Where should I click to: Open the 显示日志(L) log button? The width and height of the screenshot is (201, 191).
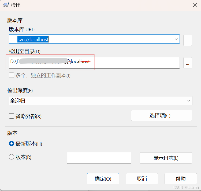pyautogui.click(x=166, y=158)
